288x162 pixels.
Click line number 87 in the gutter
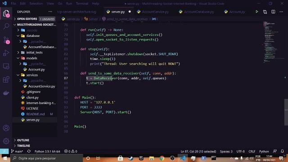click(x=66, y=78)
